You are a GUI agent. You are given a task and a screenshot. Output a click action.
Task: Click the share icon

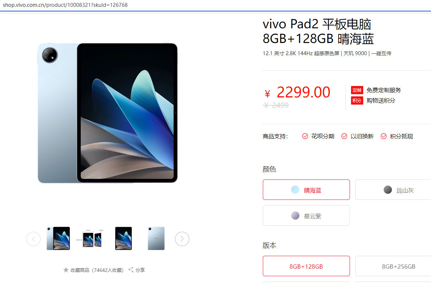(x=131, y=270)
